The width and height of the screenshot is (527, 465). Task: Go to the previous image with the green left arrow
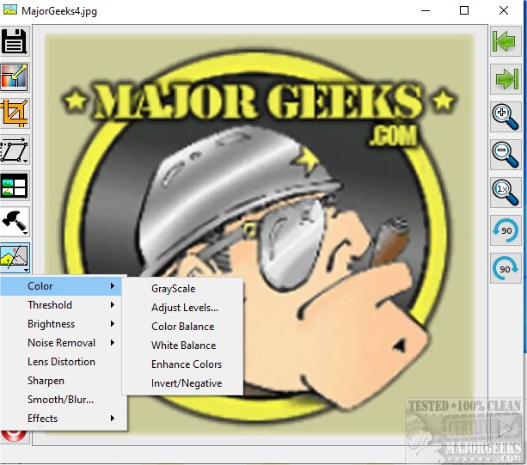506,41
